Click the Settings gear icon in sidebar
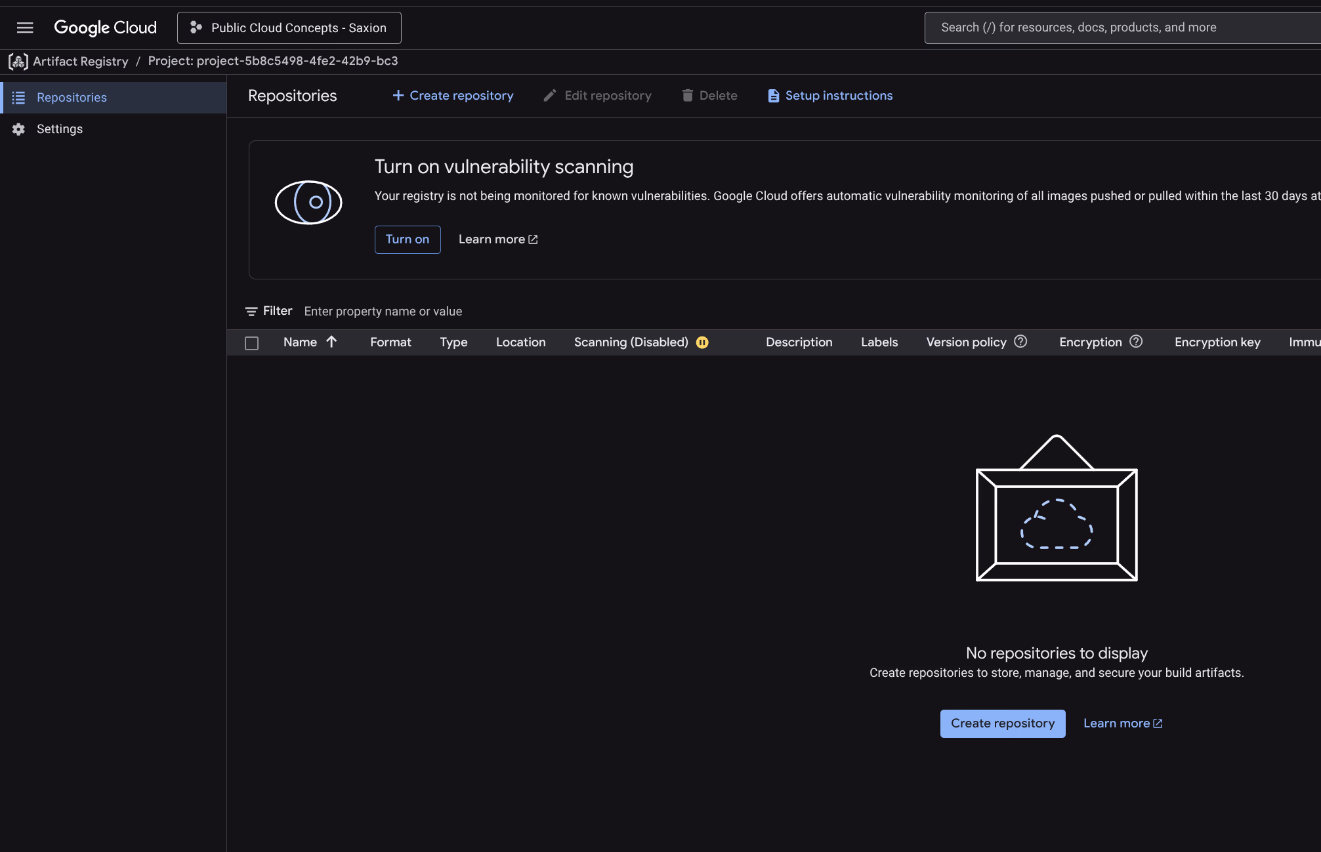 [x=18, y=129]
